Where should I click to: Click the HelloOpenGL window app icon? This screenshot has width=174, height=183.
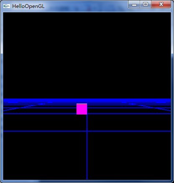pos(7,6)
